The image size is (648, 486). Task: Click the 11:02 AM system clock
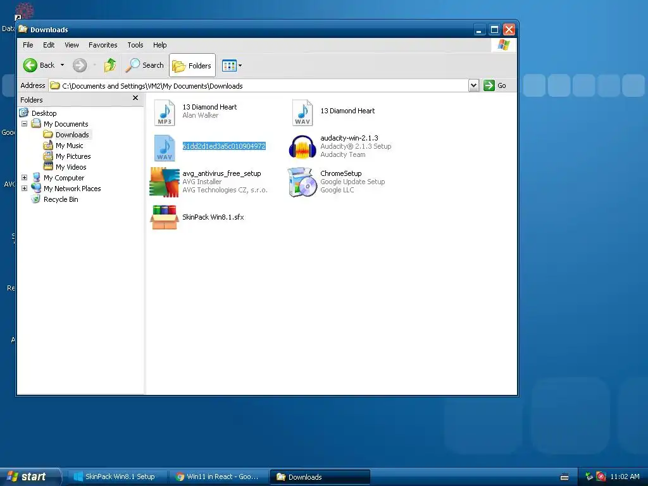tap(625, 477)
